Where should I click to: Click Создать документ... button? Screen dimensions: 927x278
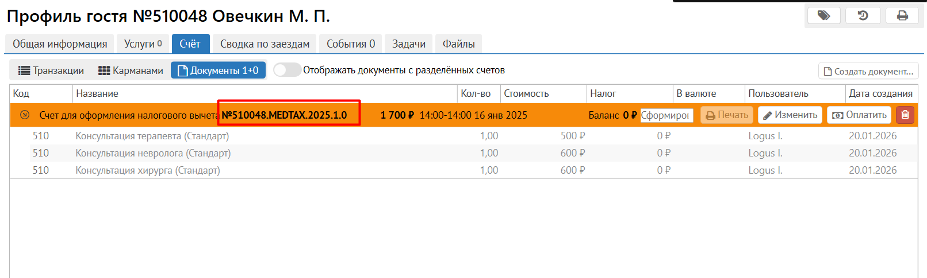pyautogui.click(x=868, y=71)
